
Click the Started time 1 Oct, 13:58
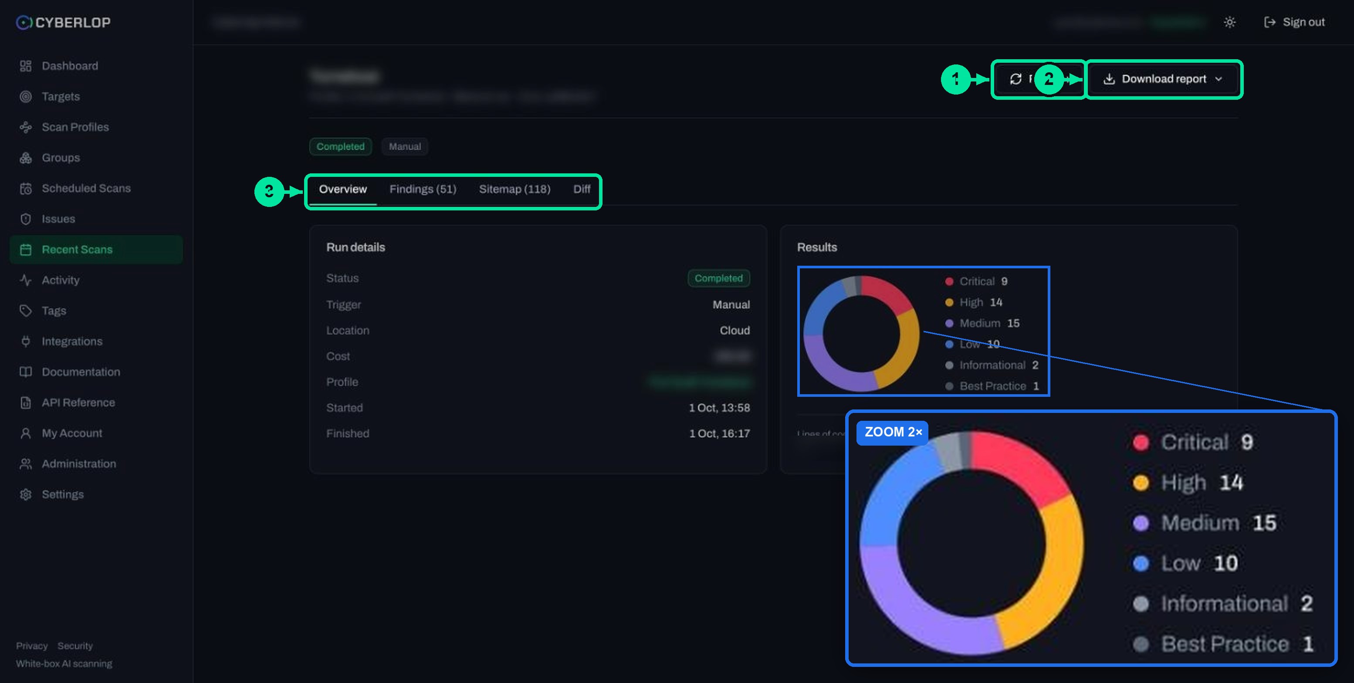pos(719,408)
